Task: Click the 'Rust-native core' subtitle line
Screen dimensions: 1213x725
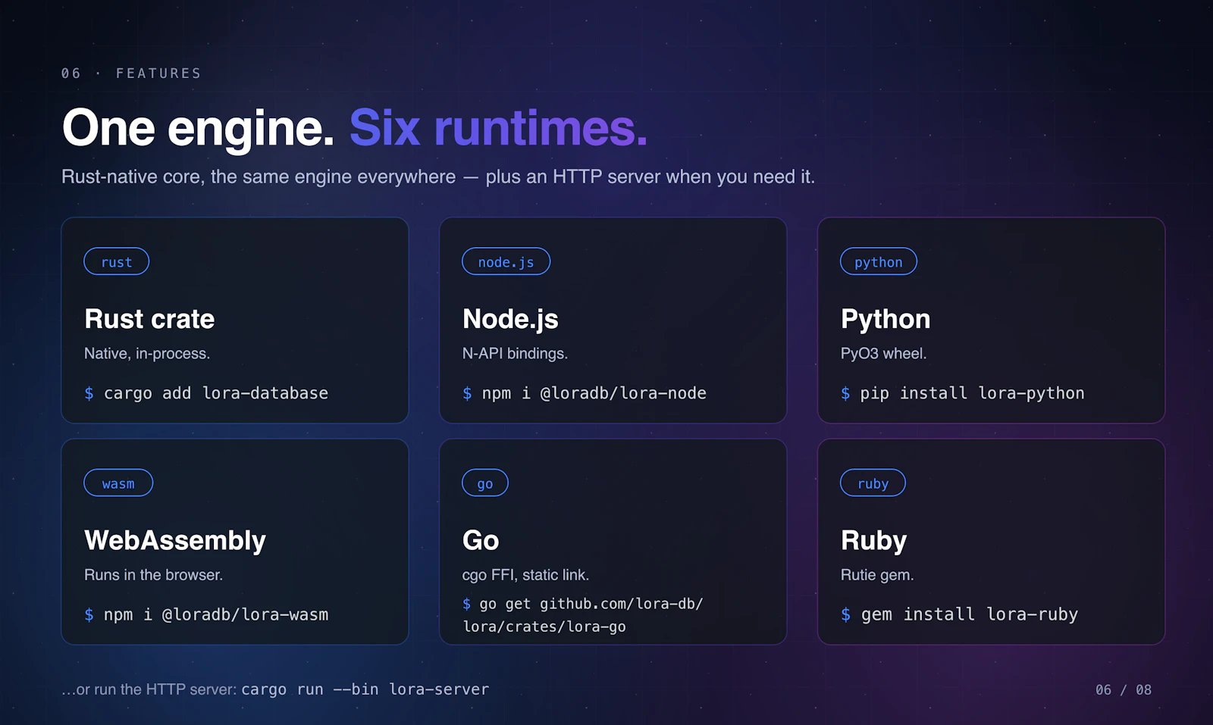Action: (438, 177)
